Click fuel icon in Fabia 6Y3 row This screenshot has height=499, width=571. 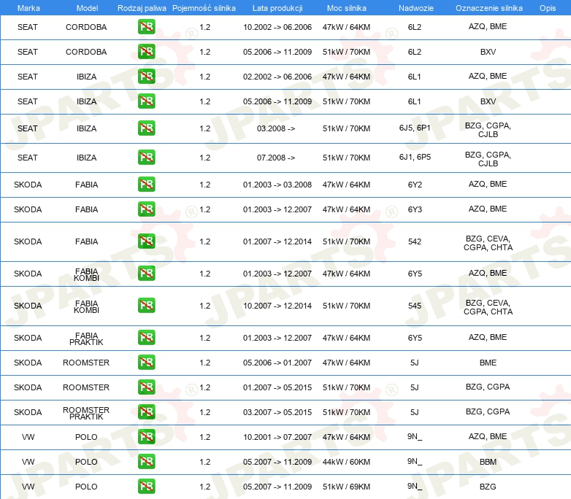point(146,209)
